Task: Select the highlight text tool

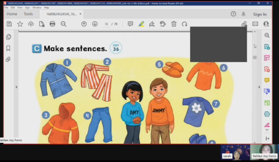Action: (141, 24)
